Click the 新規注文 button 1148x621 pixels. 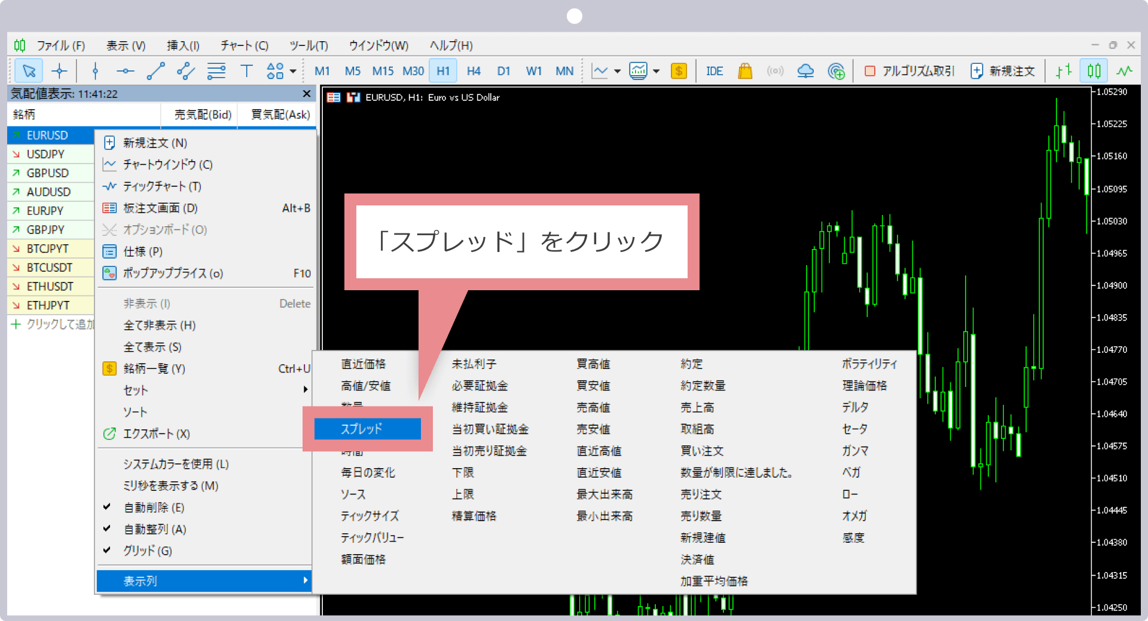tap(1003, 70)
